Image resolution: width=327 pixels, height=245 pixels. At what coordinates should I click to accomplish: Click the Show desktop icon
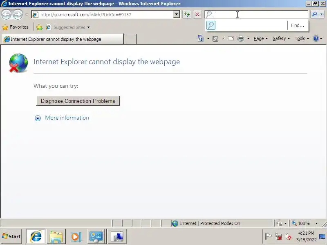(x=323, y=236)
